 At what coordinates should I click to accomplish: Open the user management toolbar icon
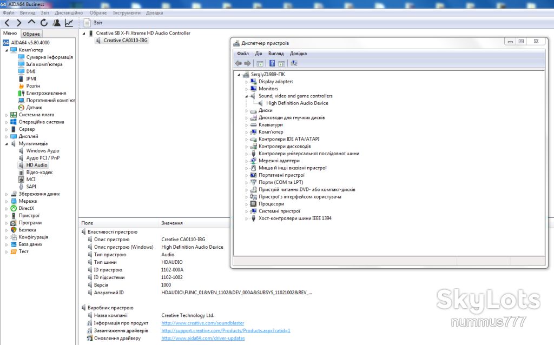tap(56, 23)
